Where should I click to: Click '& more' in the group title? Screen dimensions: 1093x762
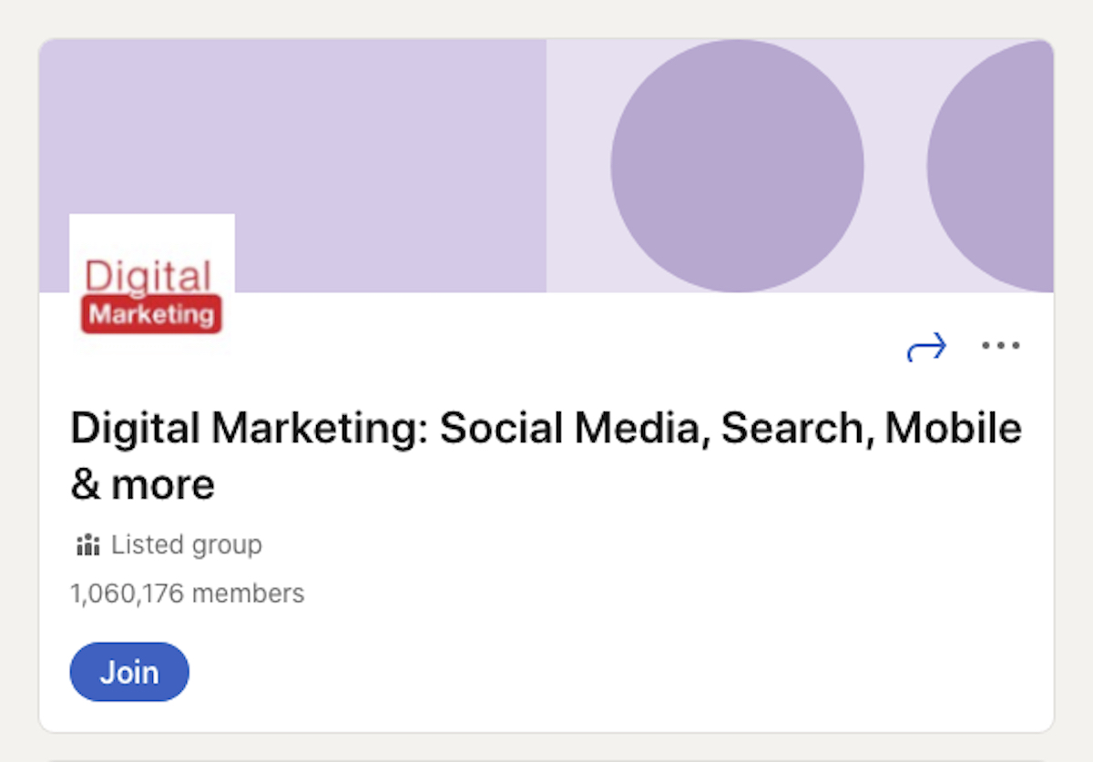[141, 483]
